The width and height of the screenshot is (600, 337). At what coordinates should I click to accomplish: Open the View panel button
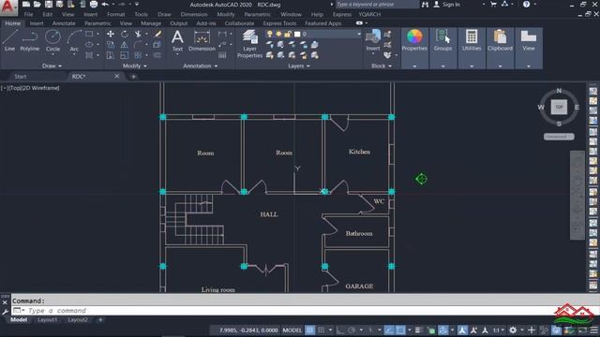[x=529, y=48]
